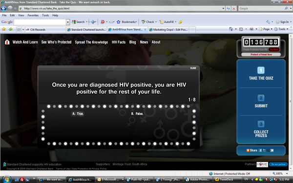This screenshot has height=183, width=293.
Task: Click the Google toolbar wrench settings icon
Action: [x=268, y=22]
